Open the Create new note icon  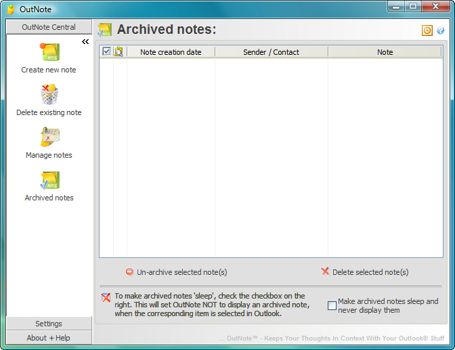point(49,51)
